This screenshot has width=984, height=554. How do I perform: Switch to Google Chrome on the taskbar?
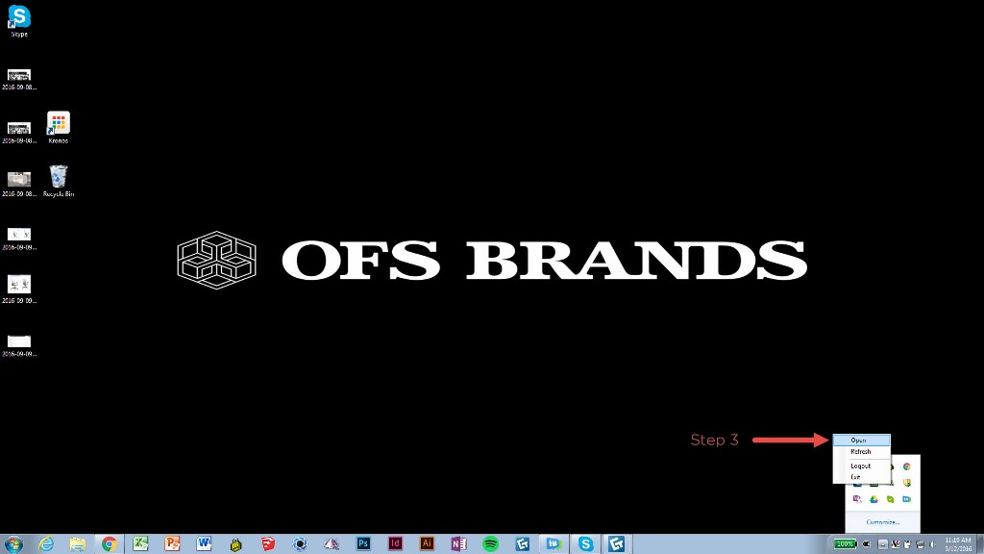coord(110,544)
